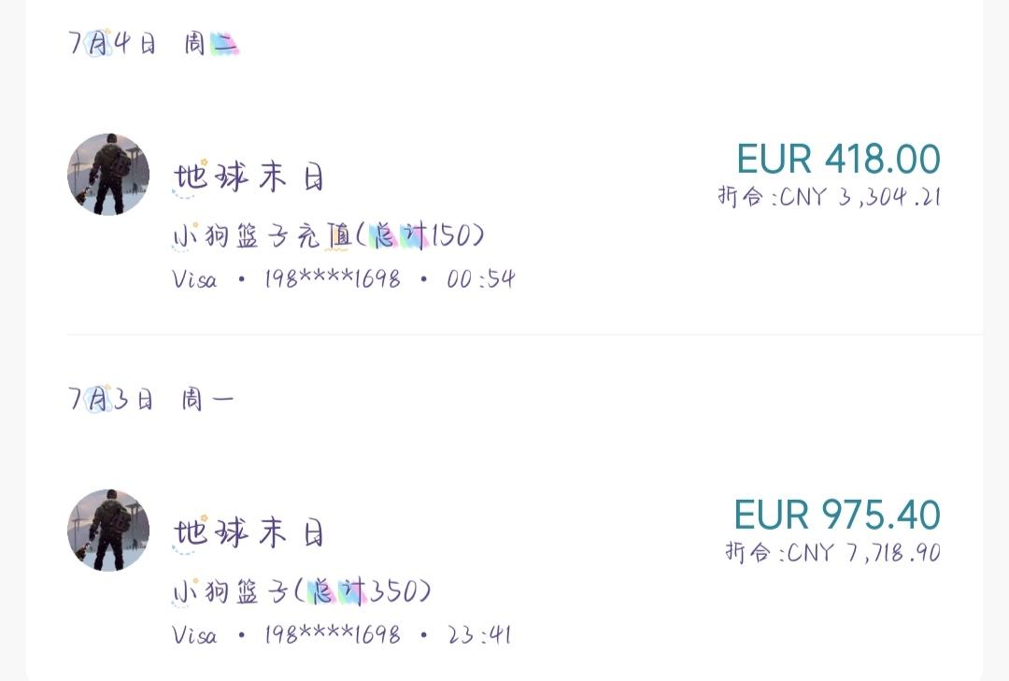Click the 周二 weekday label

(212, 44)
